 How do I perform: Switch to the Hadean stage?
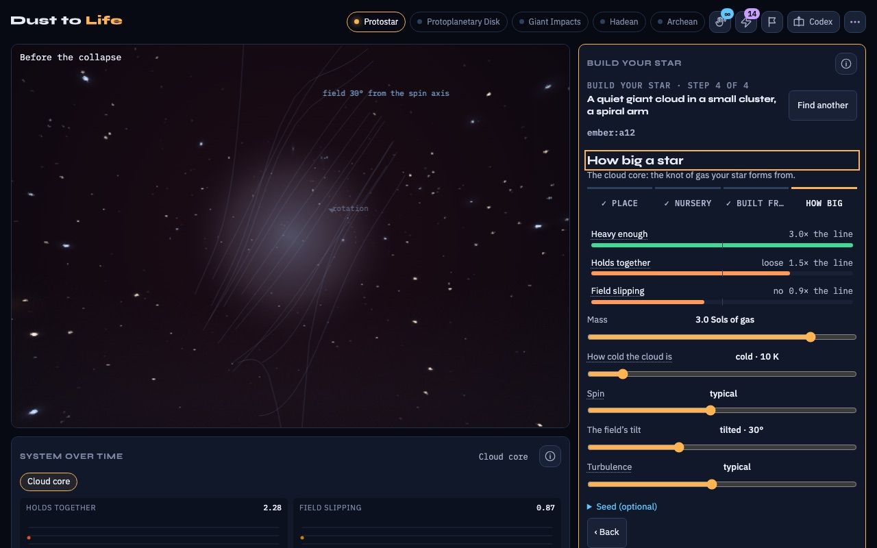point(619,22)
